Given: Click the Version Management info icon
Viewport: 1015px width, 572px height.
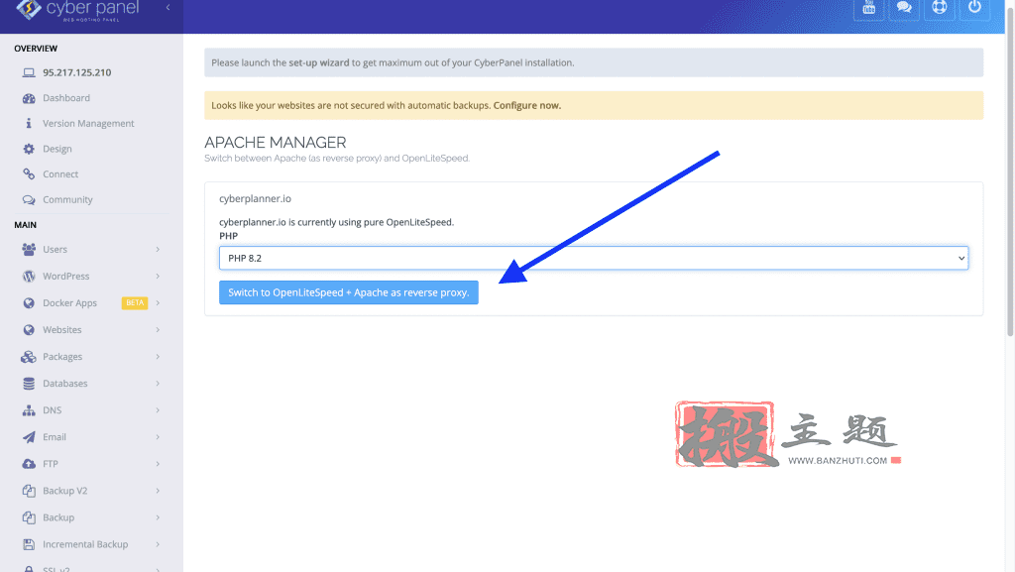Looking at the screenshot, I should coord(29,124).
